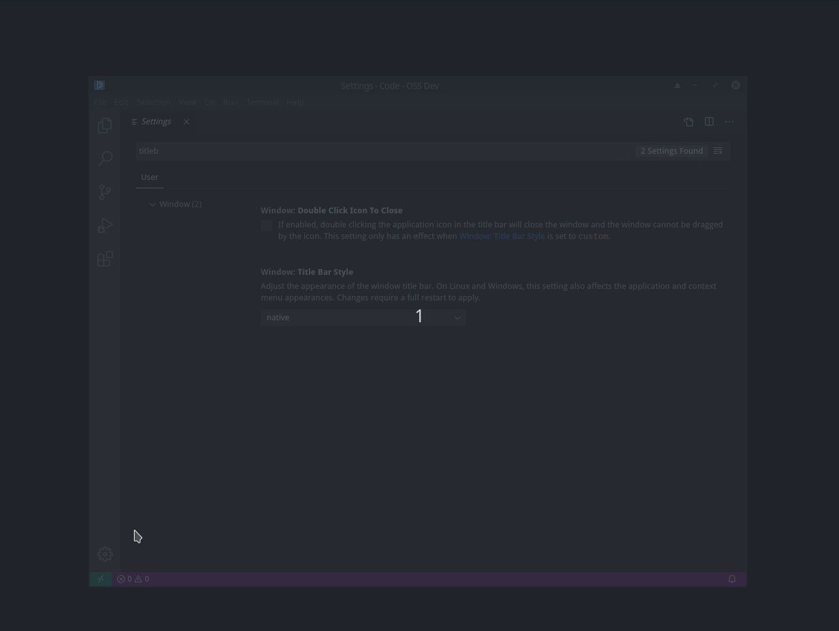This screenshot has height=631, width=839.
Task: Open More Actions menu for the editor
Action: point(729,122)
